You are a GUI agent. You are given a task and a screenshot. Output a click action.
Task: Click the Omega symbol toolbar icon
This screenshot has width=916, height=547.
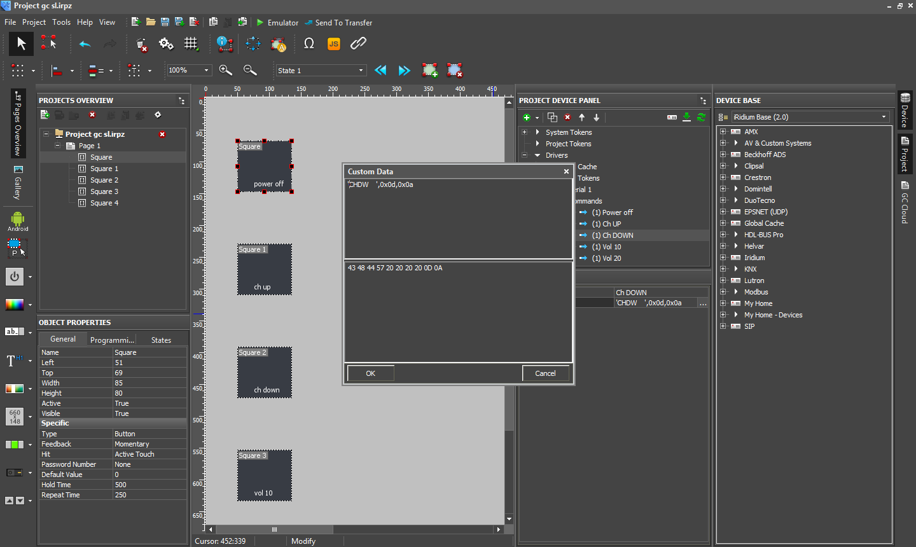[x=309, y=44]
